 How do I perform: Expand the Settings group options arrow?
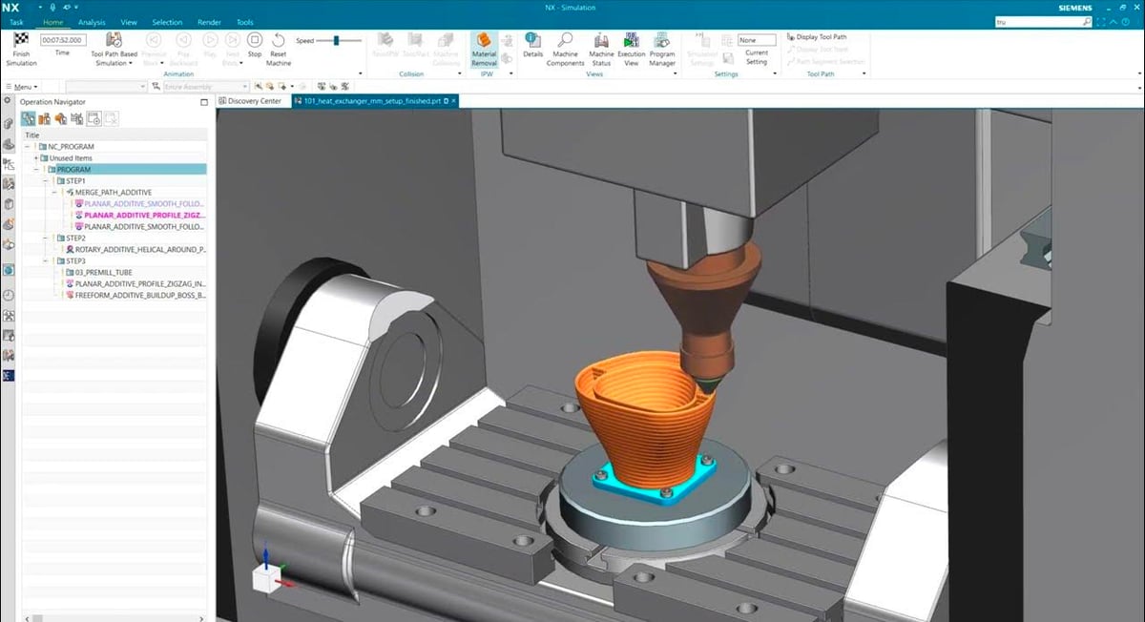[773, 73]
